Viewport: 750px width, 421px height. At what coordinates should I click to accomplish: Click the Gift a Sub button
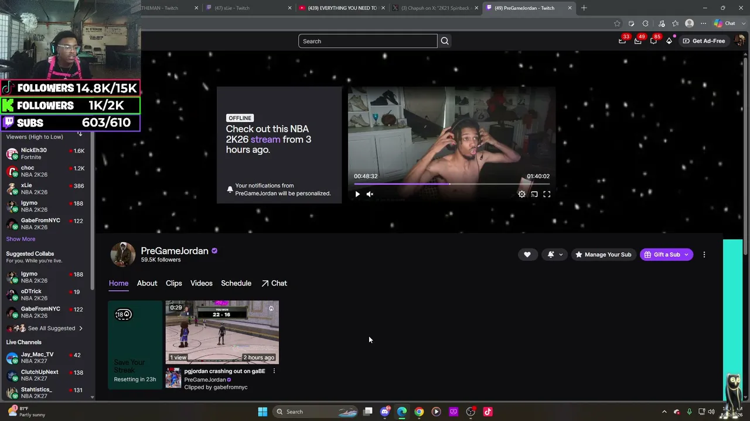[661, 254]
